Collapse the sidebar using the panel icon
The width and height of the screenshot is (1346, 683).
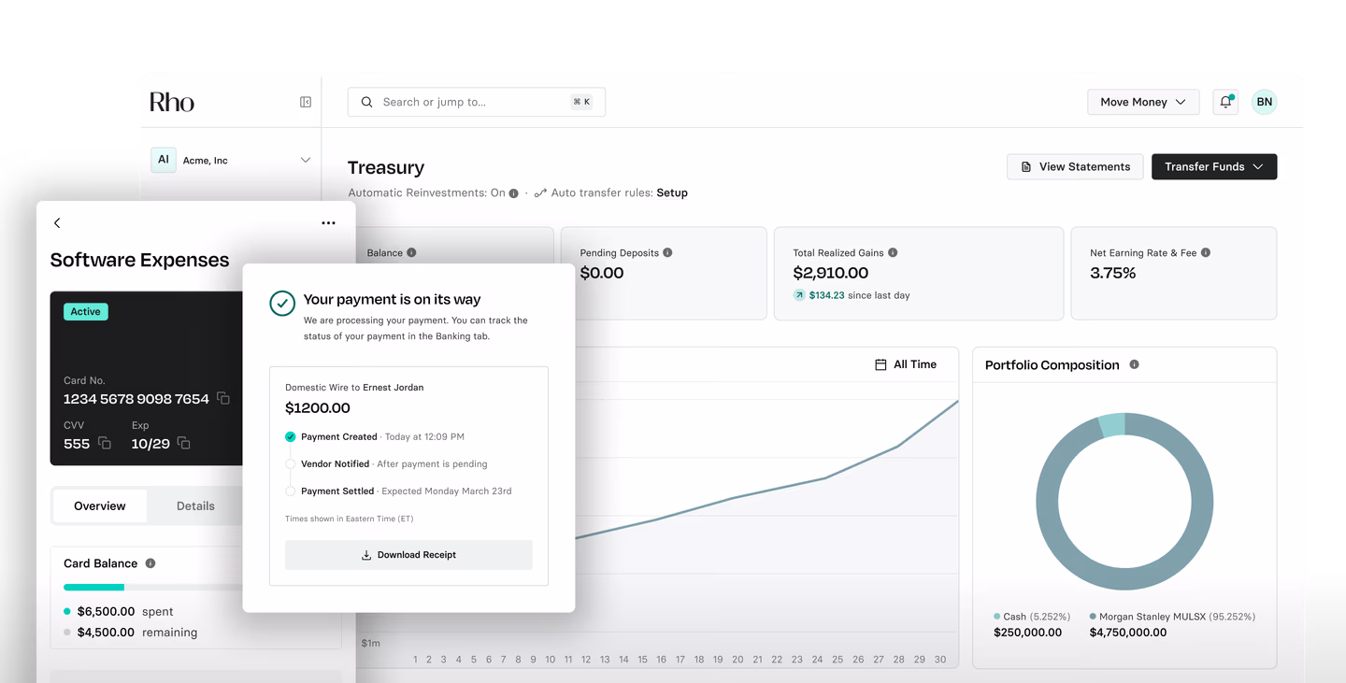pyautogui.click(x=306, y=101)
